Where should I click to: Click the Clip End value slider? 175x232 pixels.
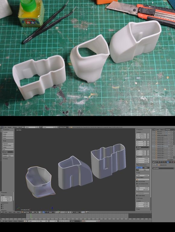pyautogui.click(x=143, y=189)
